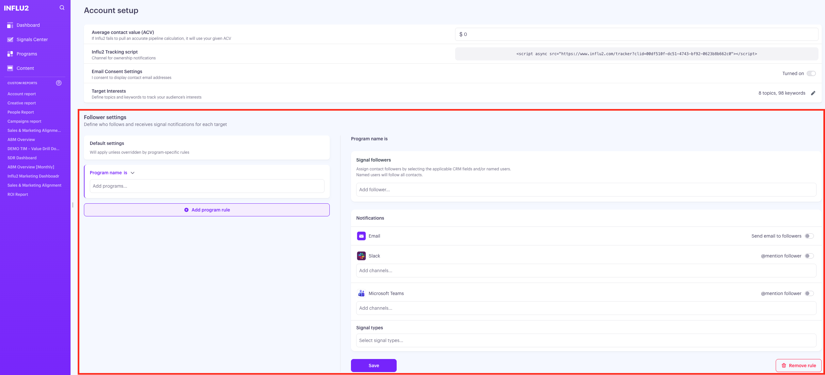Viewport: 825px width, 375px height.
Task: Open ABM Overview report
Action: (21, 140)
